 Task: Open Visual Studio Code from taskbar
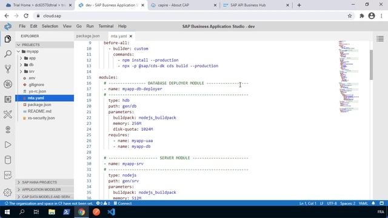click(112, 212)
